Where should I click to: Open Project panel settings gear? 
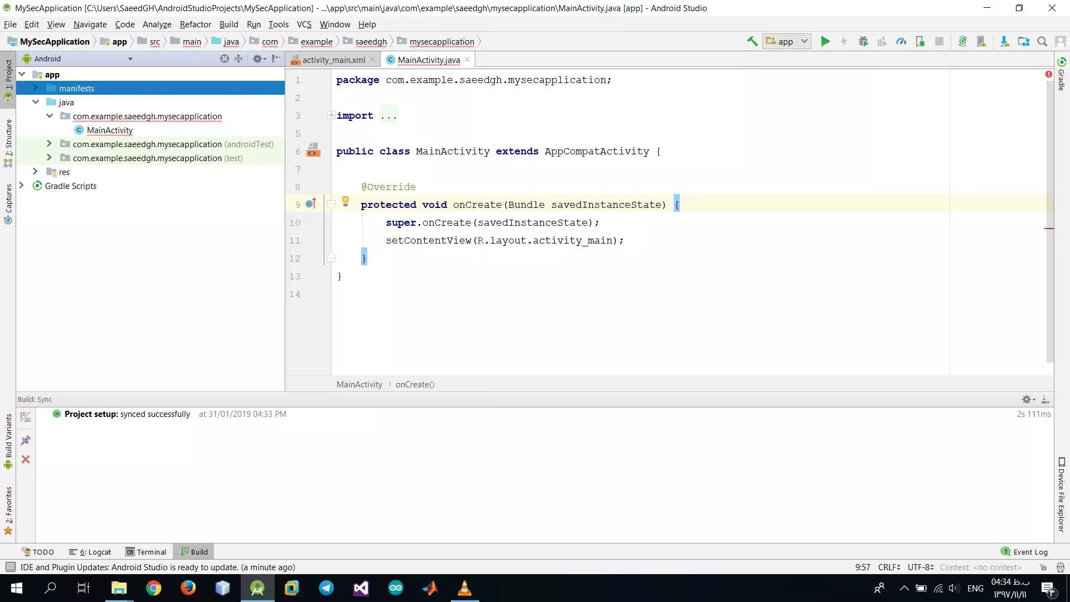click(259, 59)
